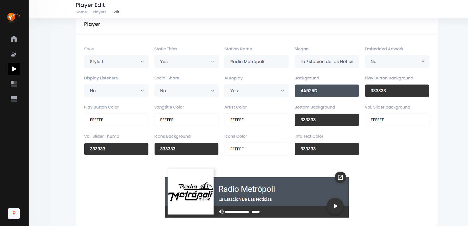This screenshot has height=226, width=468.
Task: Click the Radio Metrópoli logo artwork
Action: pos(191,192)
